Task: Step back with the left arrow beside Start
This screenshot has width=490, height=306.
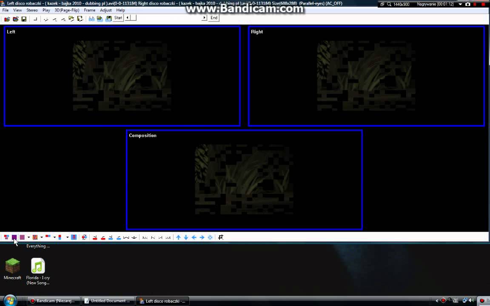Action: 127,18
